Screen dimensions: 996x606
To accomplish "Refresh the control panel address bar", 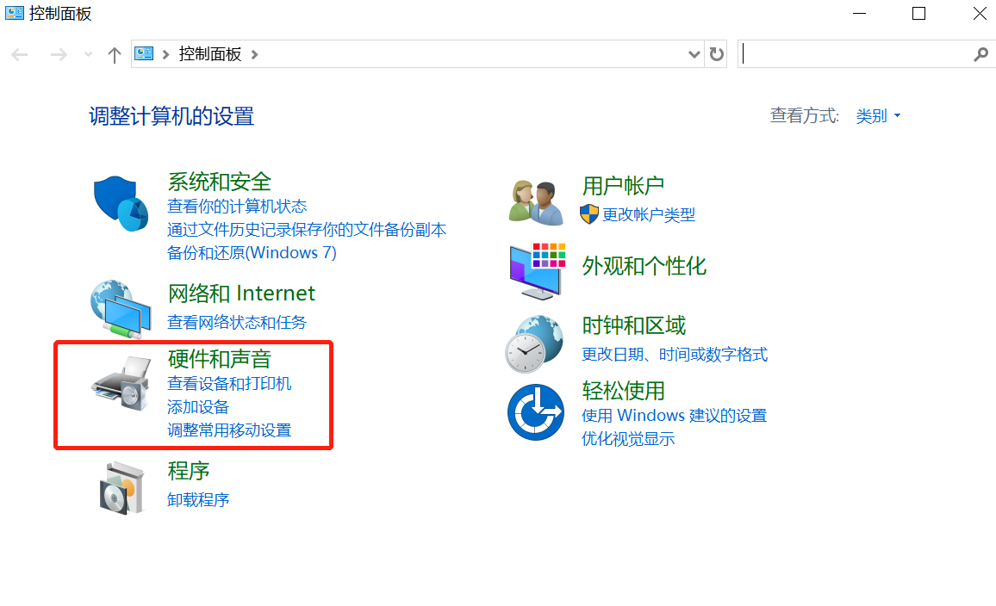I will pos(716,54).
